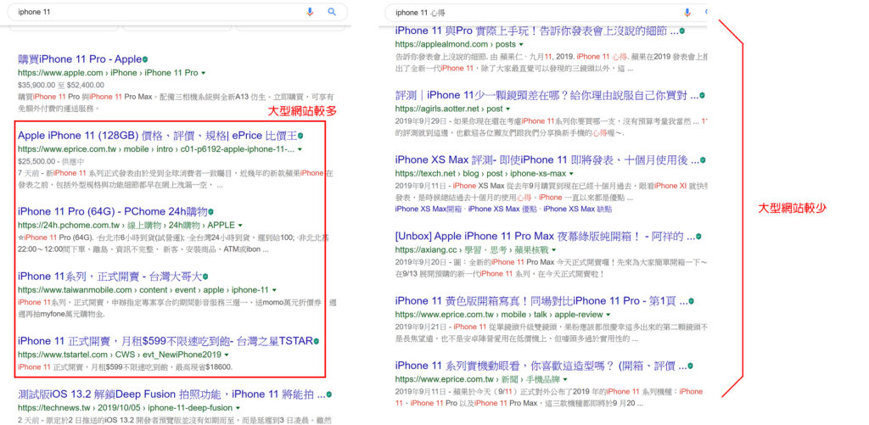
Task: Open the 'iPhone 11 Pro (64G) - PChome' result
Action: (113, 212)
